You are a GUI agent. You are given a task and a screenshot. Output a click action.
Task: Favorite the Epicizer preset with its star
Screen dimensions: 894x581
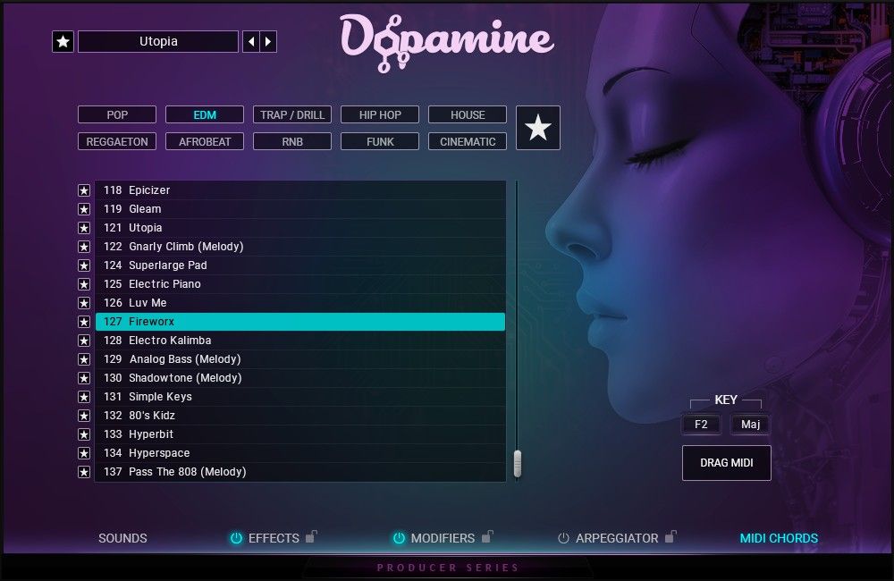(x=84, y=190)
